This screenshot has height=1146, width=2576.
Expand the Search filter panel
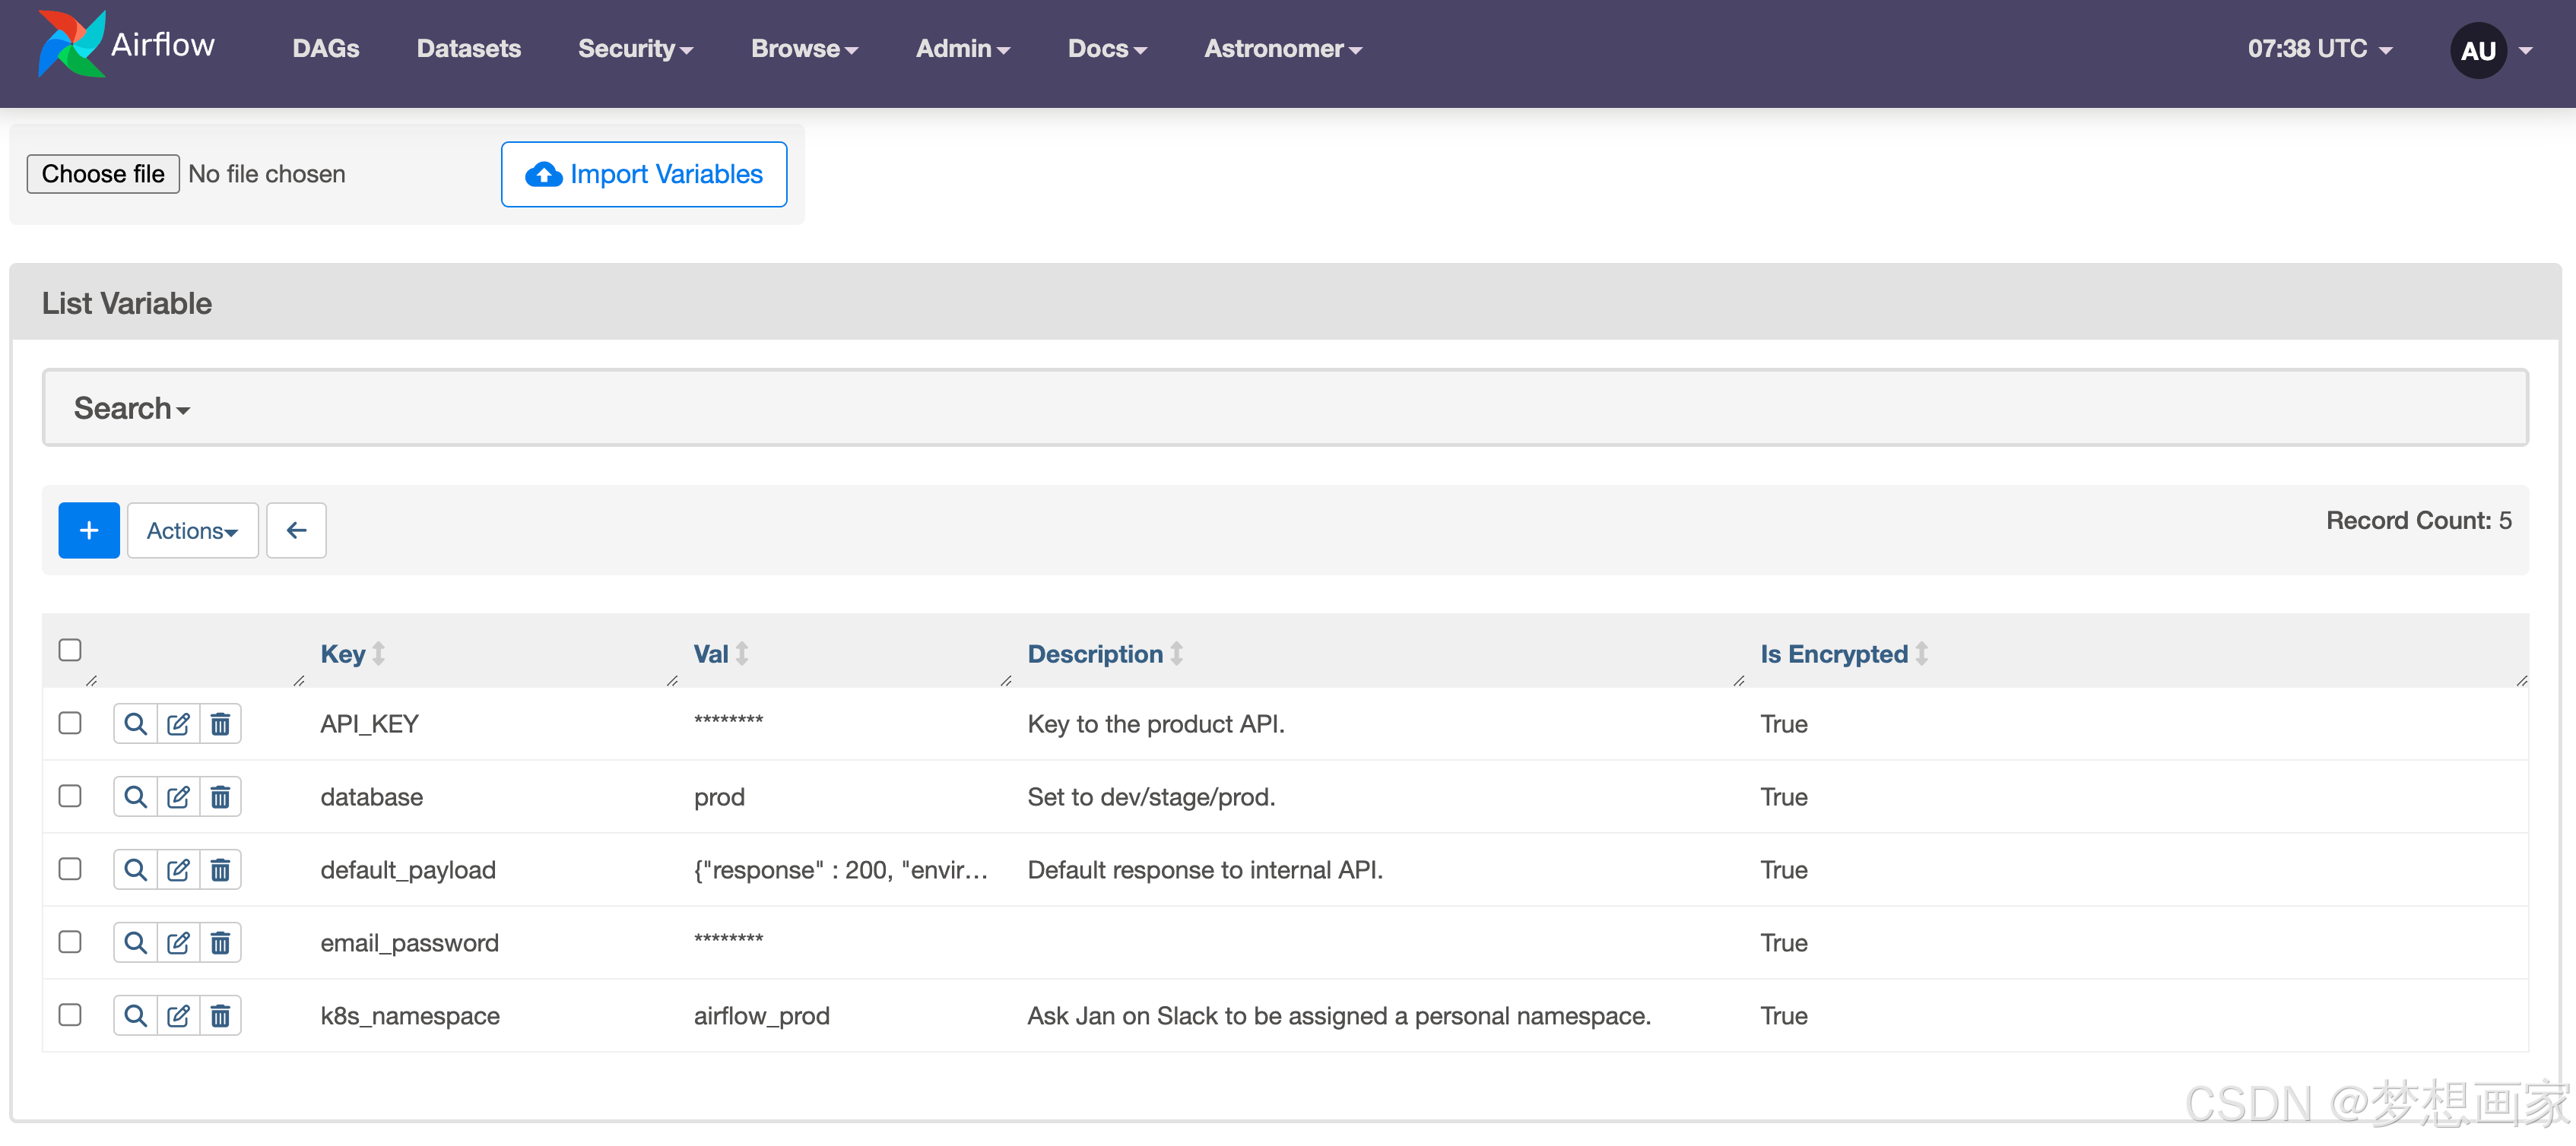pyautogui.click(x=131, y=407)
